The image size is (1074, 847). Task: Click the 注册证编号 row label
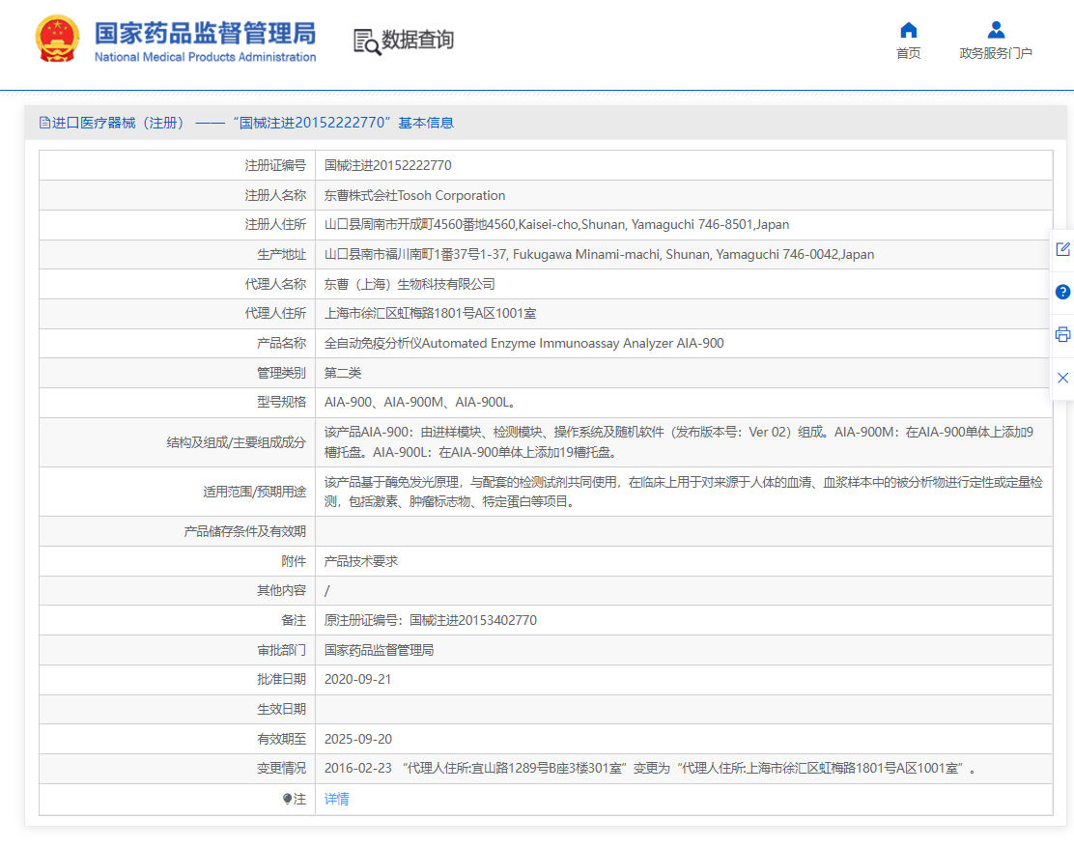pyautogui.click(x=275, y=165)
